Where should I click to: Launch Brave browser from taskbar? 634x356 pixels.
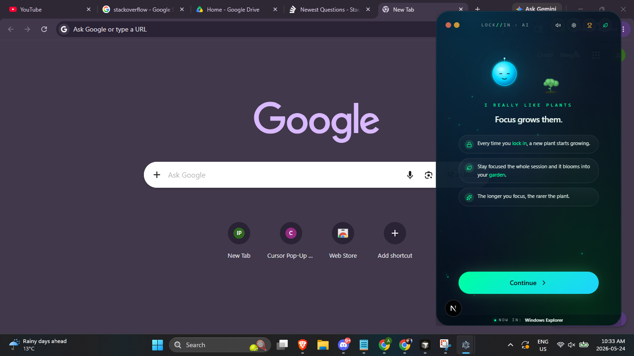303,345
